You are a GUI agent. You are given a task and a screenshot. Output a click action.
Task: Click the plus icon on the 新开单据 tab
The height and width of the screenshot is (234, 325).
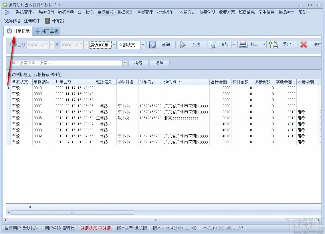(x=38, y=31)
